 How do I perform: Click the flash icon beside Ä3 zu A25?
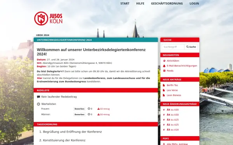(x=164, y=120)
